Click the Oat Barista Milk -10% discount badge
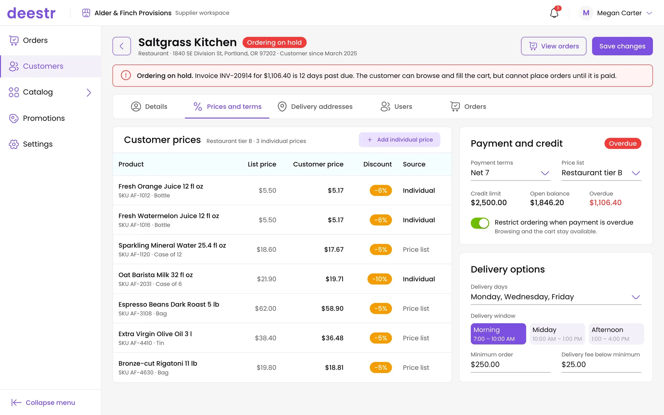 (x=379, y=279)
